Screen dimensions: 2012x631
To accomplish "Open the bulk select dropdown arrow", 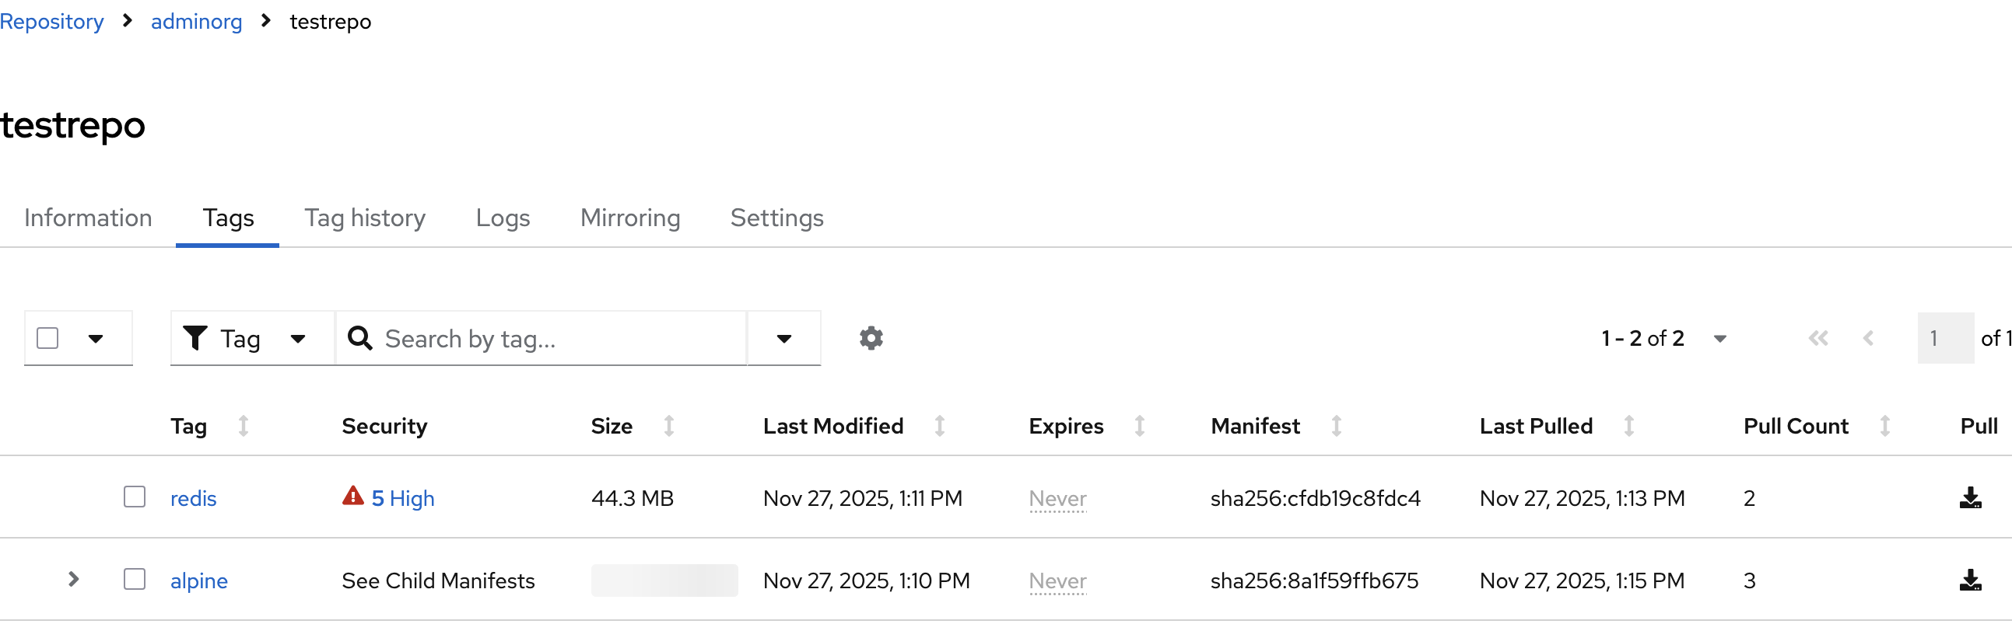I will tap(95, 339).
